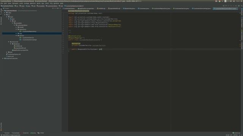Screen dimensions: 243x136
Task: Select pom.xml in project tree
Action: click(11, 56)
